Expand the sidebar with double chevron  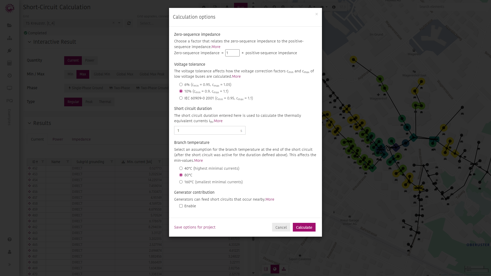tap(9, 264)
